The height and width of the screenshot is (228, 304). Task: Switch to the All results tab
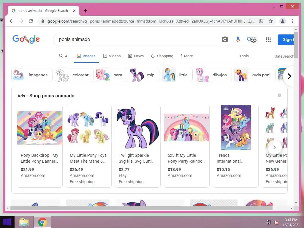point(64,56)
